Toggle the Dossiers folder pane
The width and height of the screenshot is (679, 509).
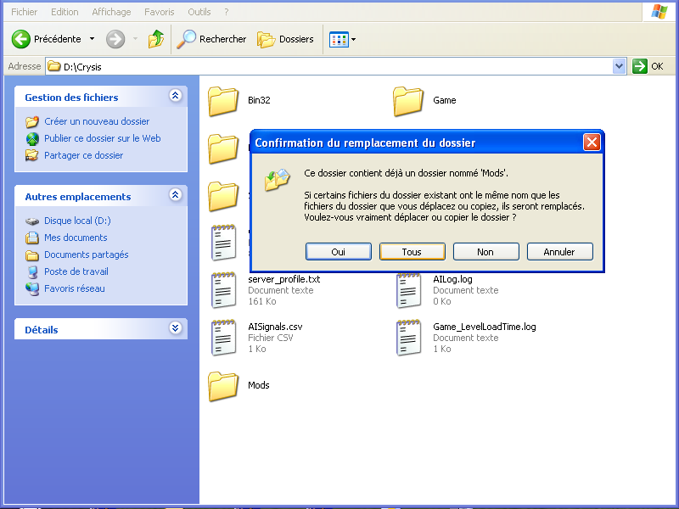click(285, 39)
